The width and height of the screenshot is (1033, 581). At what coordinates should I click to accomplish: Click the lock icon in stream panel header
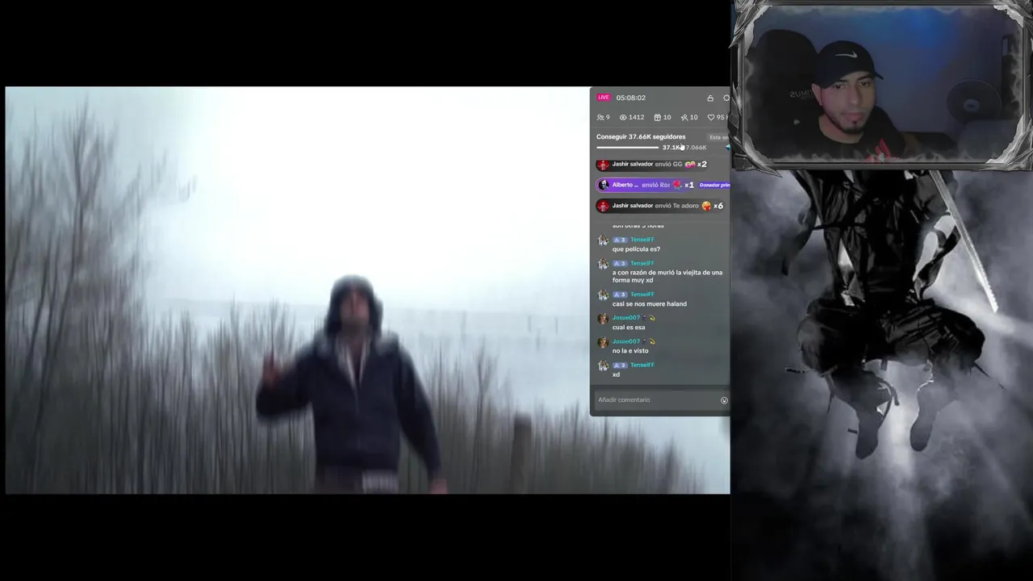pyautogui.click(x=710, y=98)
